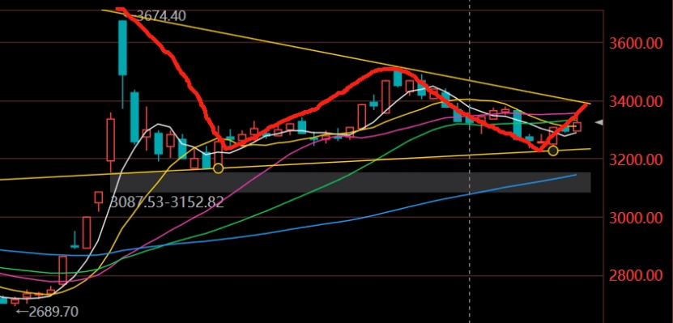This screenshot has height=323, width=673.
Task: Click the 3200.00 price axis label
Action: (637, 160)
